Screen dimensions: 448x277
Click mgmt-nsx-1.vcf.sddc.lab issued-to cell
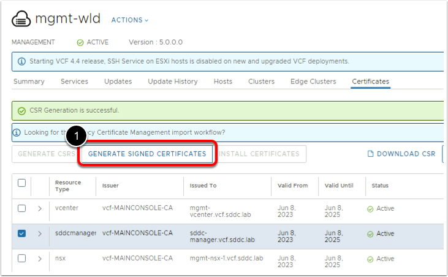[x=226, y=258]
